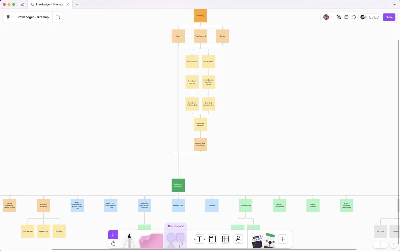400x251 pixels.
Task: Select the Edit Profile node
Action: tap(380, 231)
